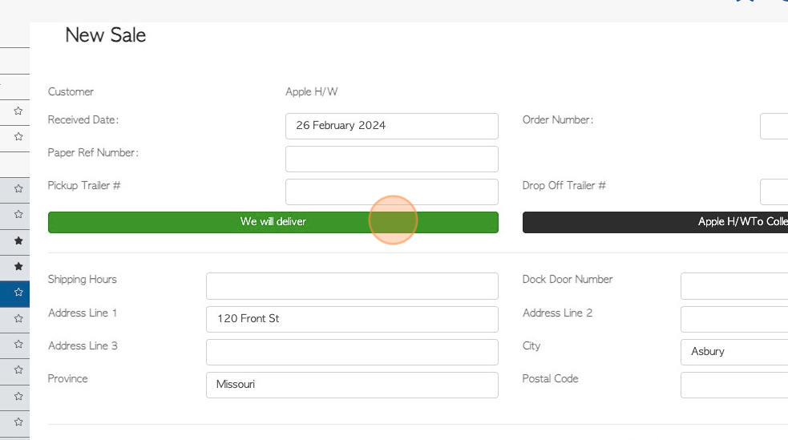The width and height of the screenshot is (788, 440).
Task: Select the Drop Off Trailer # field
Action: click(x=774, y=192)
